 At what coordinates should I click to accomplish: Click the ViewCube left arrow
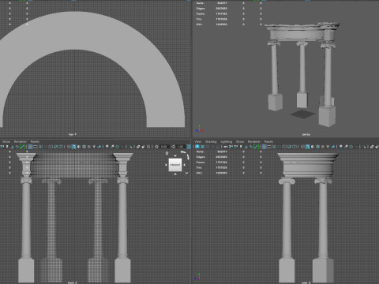point(166,165)
